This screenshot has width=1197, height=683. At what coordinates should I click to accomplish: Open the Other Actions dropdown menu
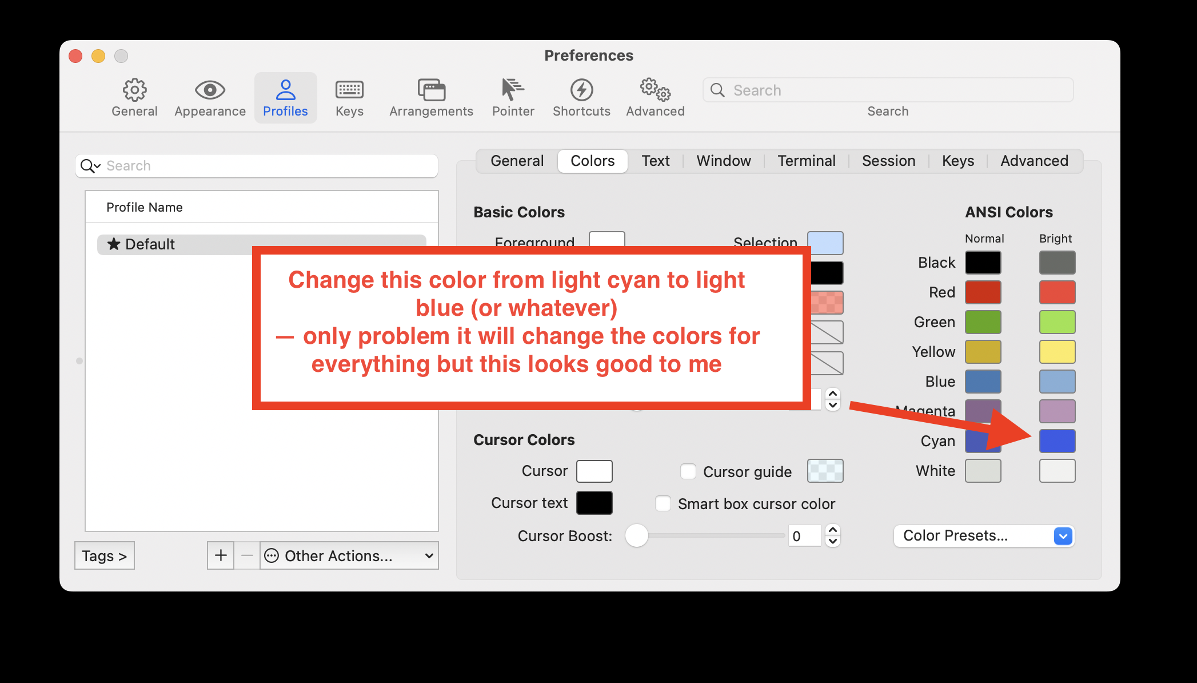tap(349, 555)
